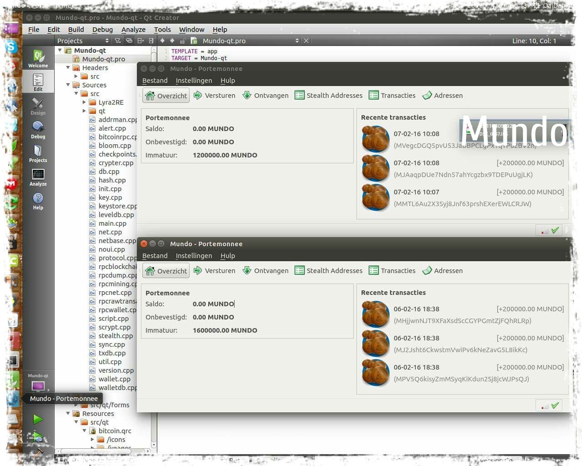Open Instellingen menu in lower Portemonnee window
This screenshot has width=582, height=466.
click(194, 255)
